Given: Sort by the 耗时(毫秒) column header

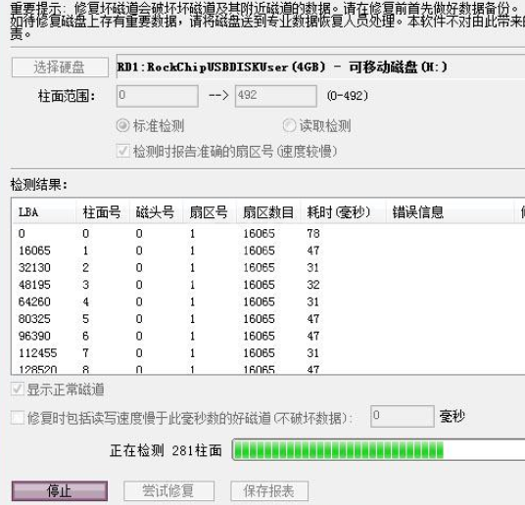Looking at the screenshot, I should (343, 212).
